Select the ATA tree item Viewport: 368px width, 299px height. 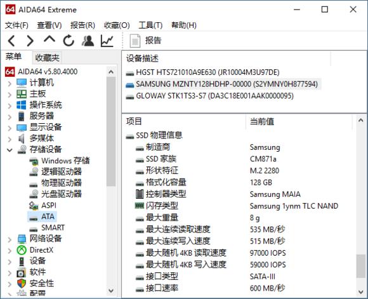[48, 216]
